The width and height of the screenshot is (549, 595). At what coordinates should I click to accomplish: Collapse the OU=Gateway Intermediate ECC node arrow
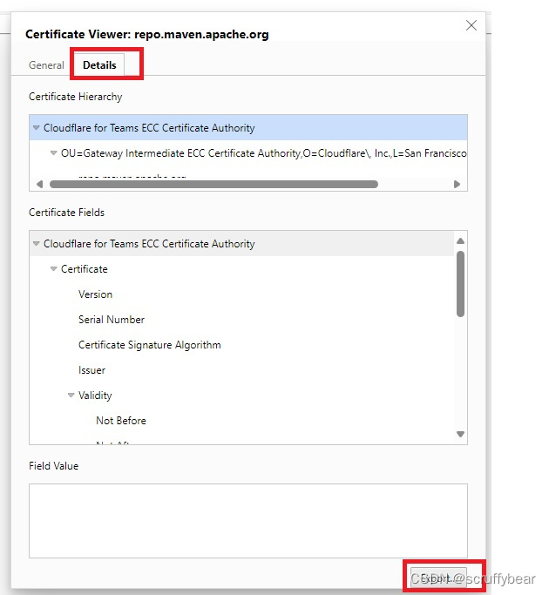point(53,153)
